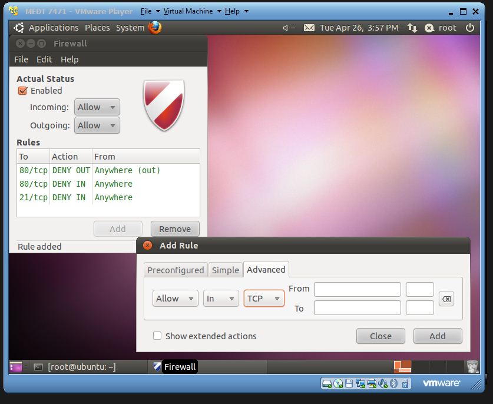Check Show extended actions
Image resolution: width=493 pixels, height=404 pixels.
[x=157, y=336]
